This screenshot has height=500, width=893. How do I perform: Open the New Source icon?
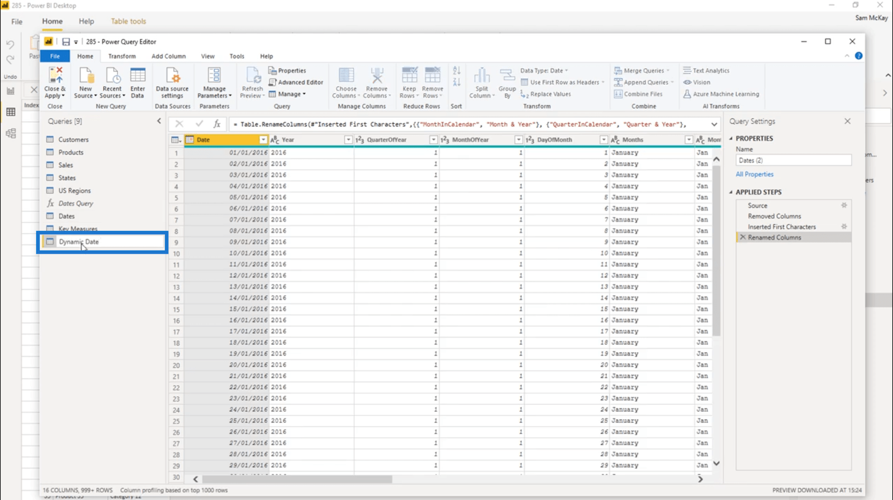pos(86,75)
